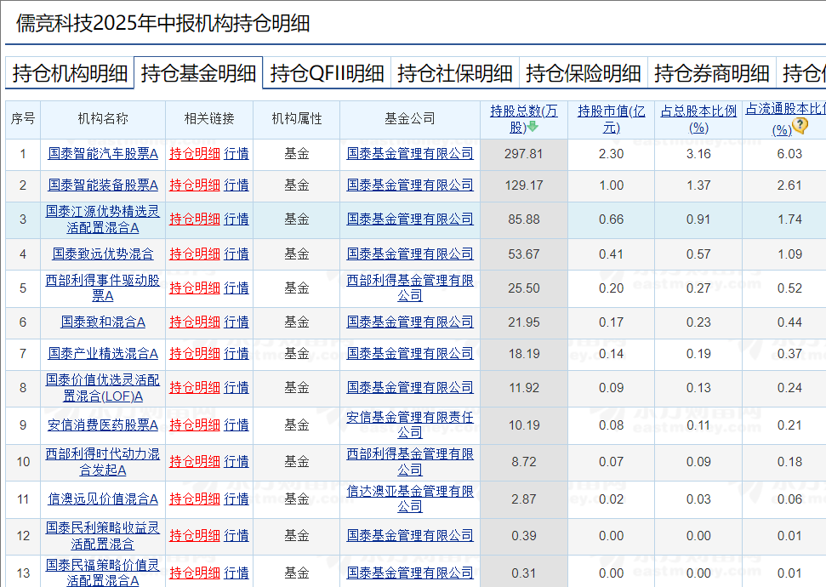The width and height of the screenshot is (826, 587).
Task: Click the 序号 column header
Action: [x=23, y=119]
